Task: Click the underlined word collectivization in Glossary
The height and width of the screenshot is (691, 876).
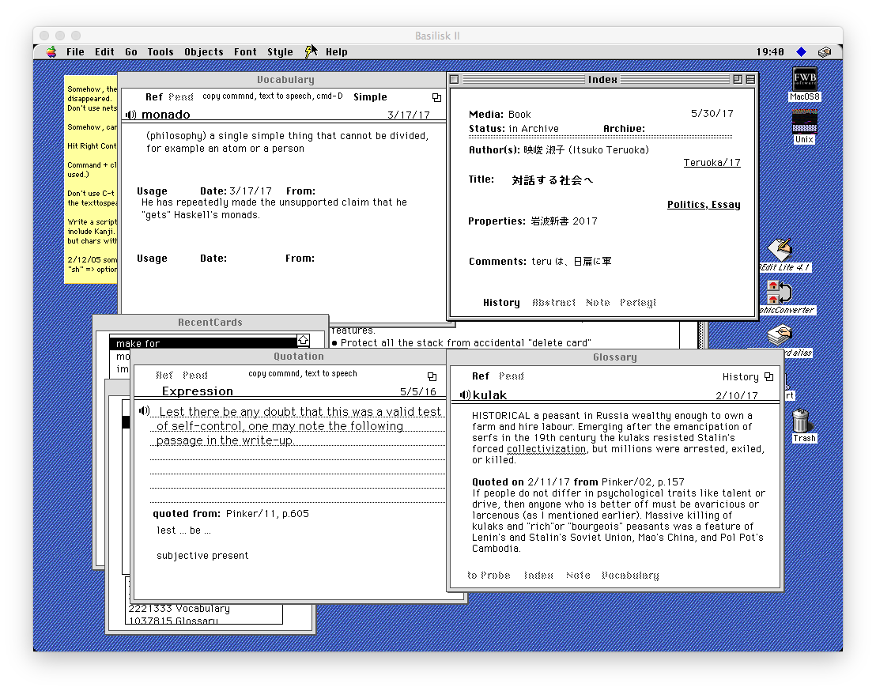Action: [x=546, y=449]
